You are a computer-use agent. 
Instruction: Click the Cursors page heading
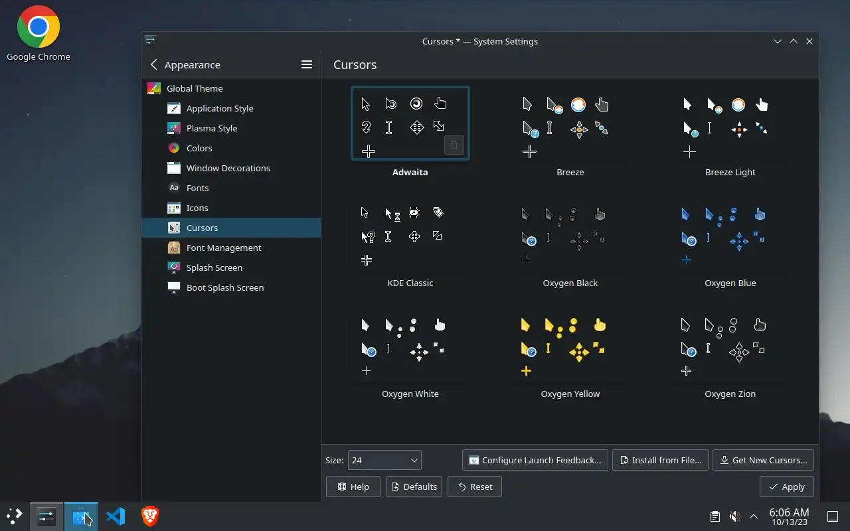[x=355, y=64]
